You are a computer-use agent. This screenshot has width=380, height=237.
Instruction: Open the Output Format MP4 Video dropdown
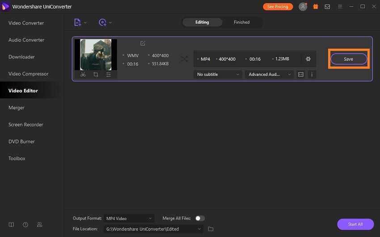click(129, 218)
